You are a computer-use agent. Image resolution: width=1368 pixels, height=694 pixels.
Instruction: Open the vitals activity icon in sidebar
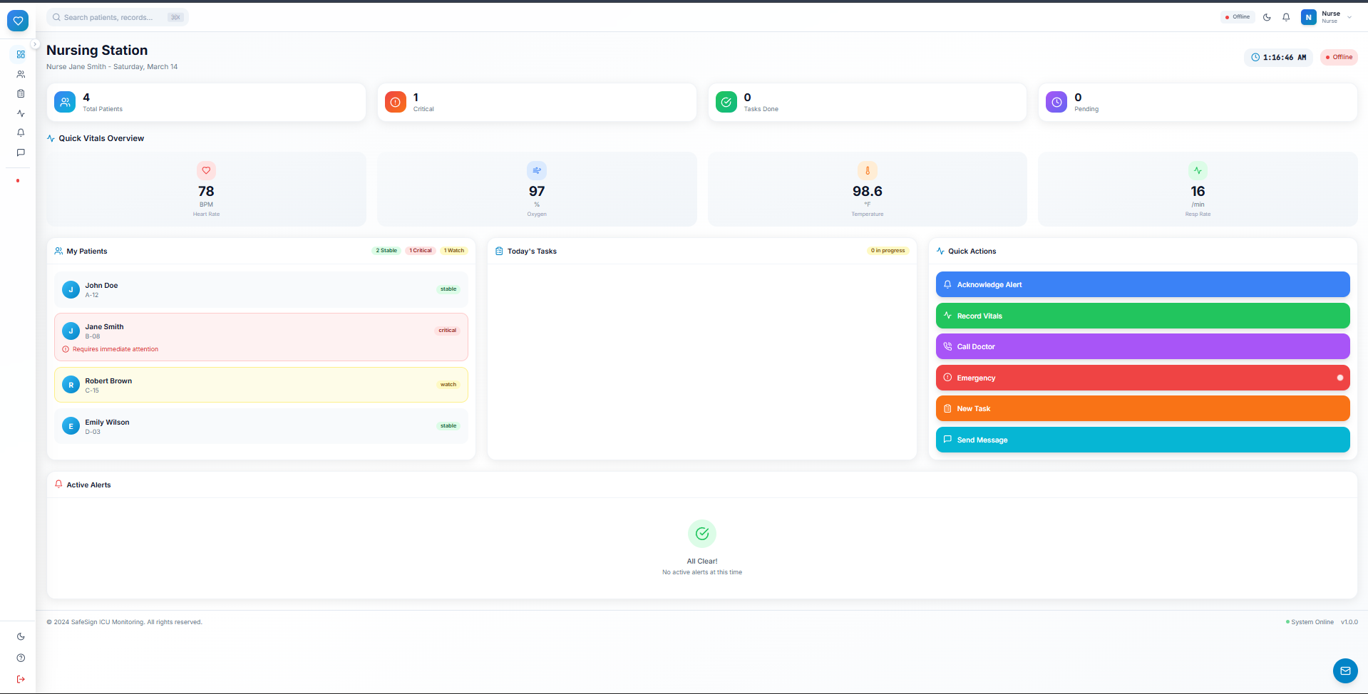(x=21, y=113)
